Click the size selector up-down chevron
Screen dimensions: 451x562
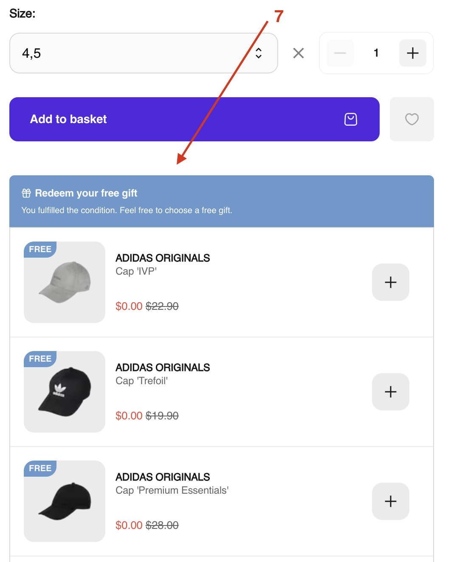(x=259, y=53)
